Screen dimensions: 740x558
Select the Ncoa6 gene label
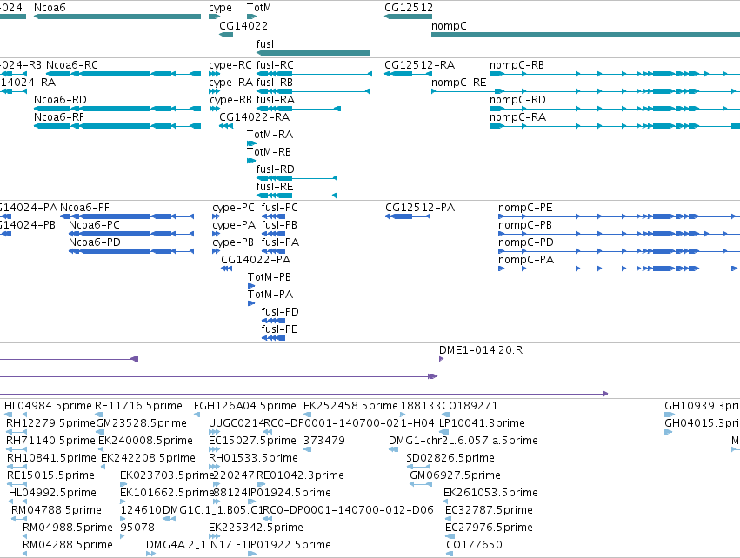coord(50,8)
